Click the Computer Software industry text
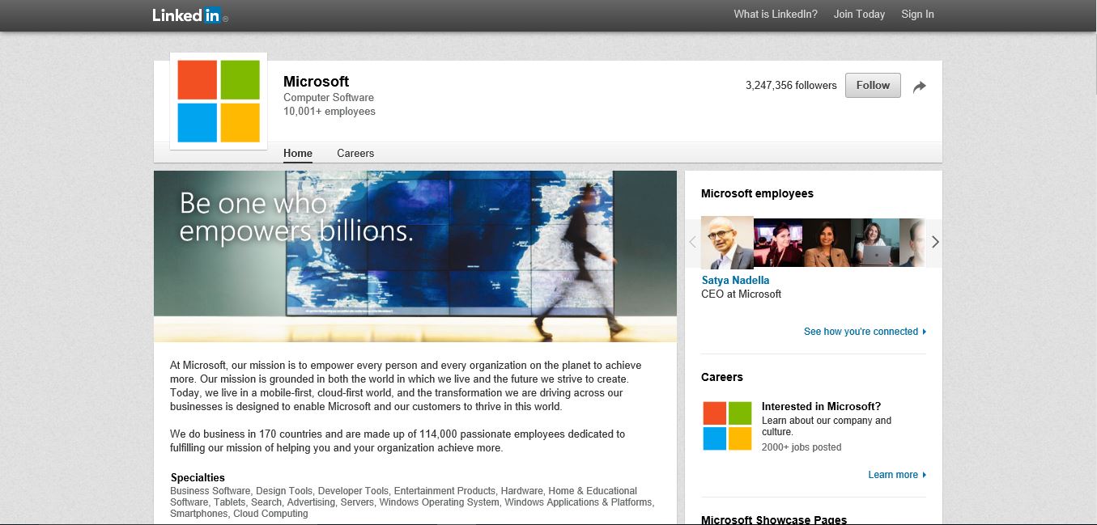The image size is (1097, 525). [329, 97]
